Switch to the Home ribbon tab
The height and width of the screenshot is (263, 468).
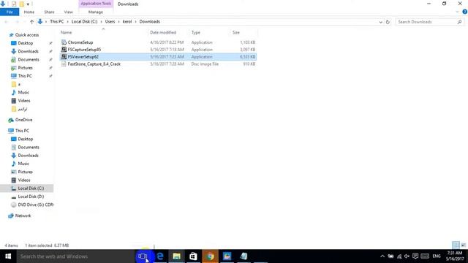pos(29,12)
